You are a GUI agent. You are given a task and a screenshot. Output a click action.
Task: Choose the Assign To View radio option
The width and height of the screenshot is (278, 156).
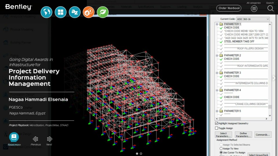coord(221,148)
